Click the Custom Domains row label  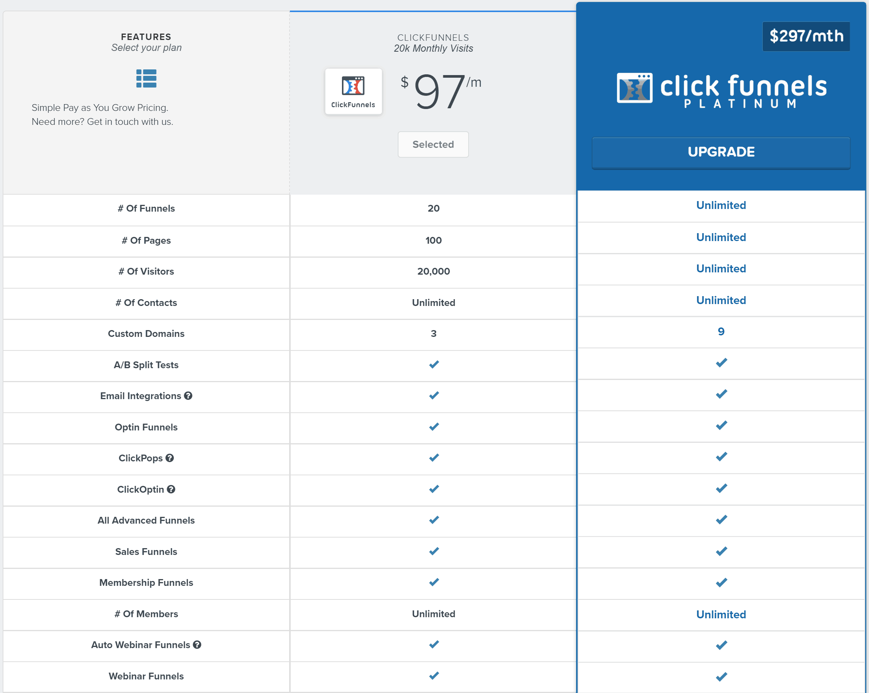coord(146,333)
